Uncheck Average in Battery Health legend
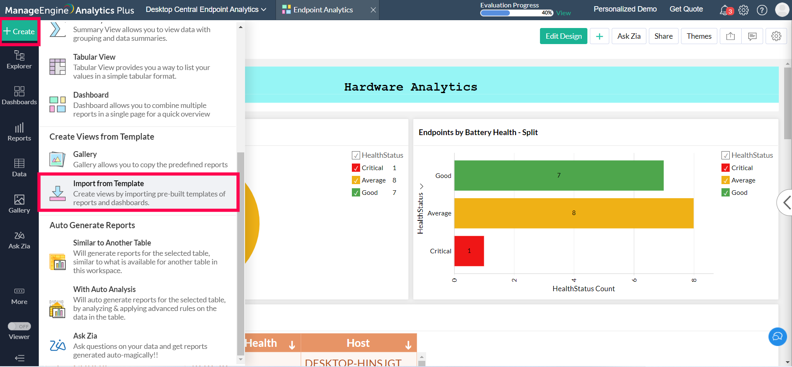Image resolution: width=792 pixels, height=367 pixels. [725, 180]
